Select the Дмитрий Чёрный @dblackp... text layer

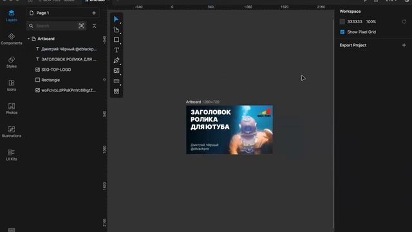pos(69,49)
